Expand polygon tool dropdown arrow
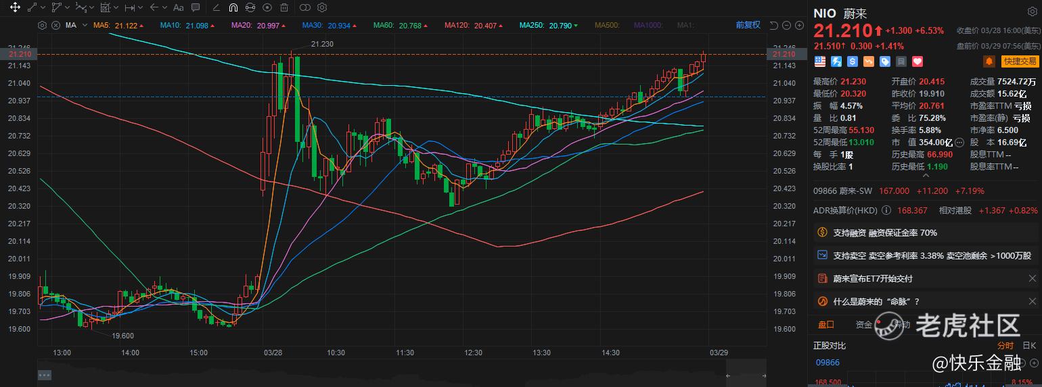This screenshot has height=387, width=1042. (x=68, y=8)
